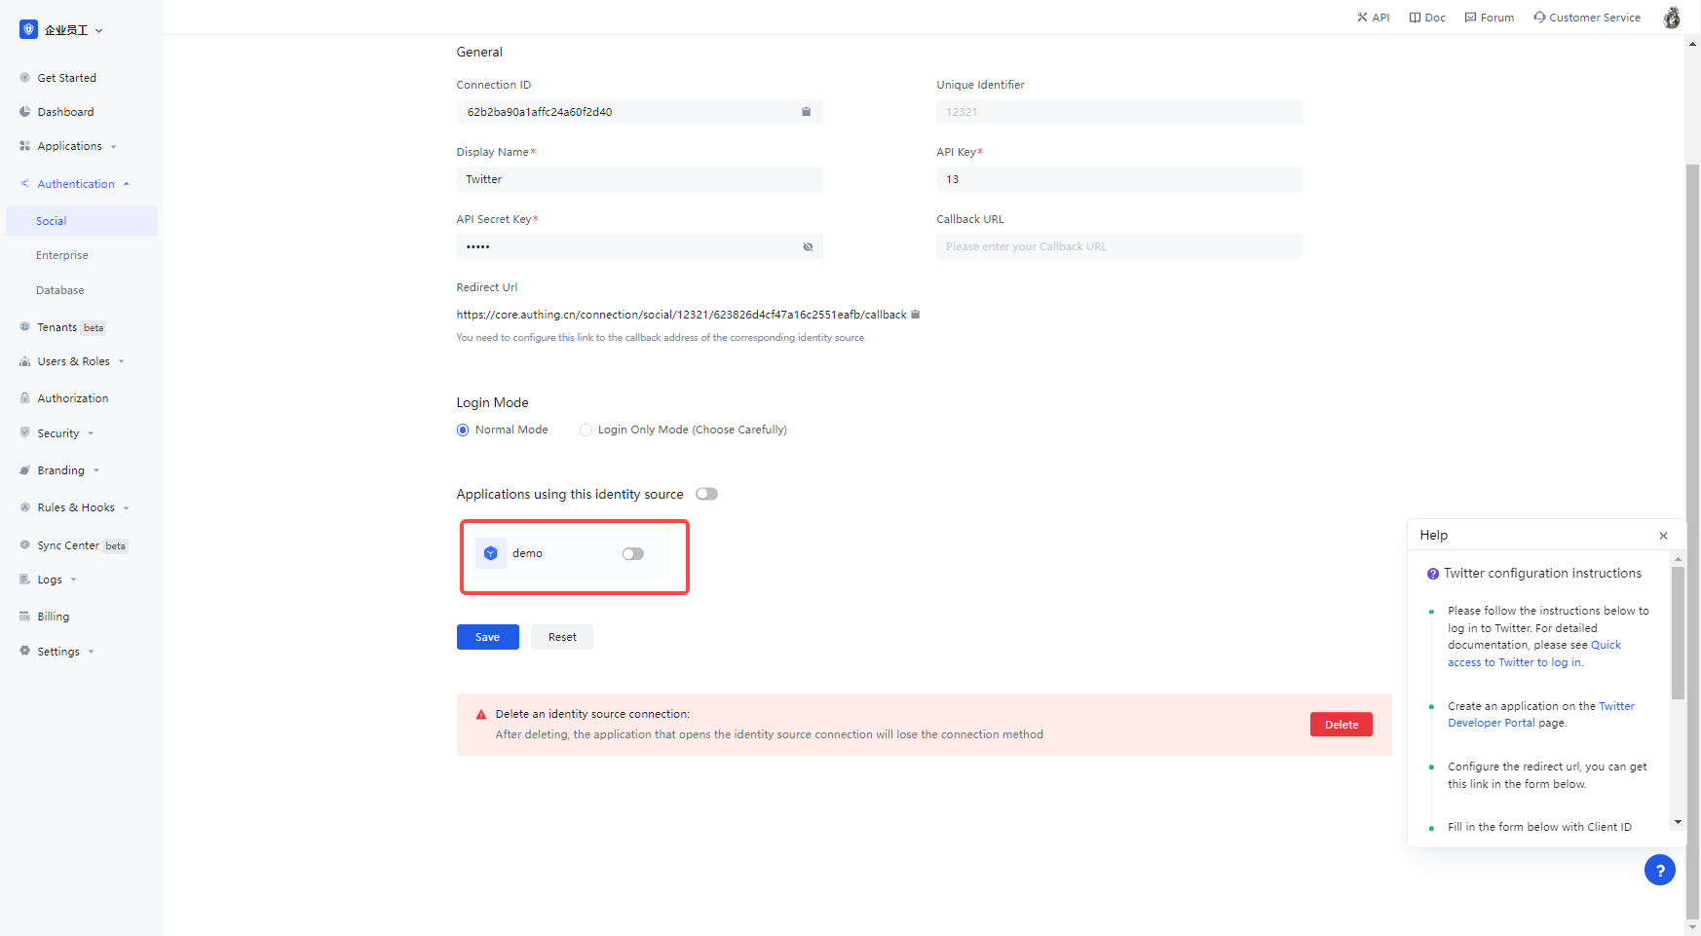Click the Save button
1701x936 pixels.
pyautogui.click(x=487, y=637)
